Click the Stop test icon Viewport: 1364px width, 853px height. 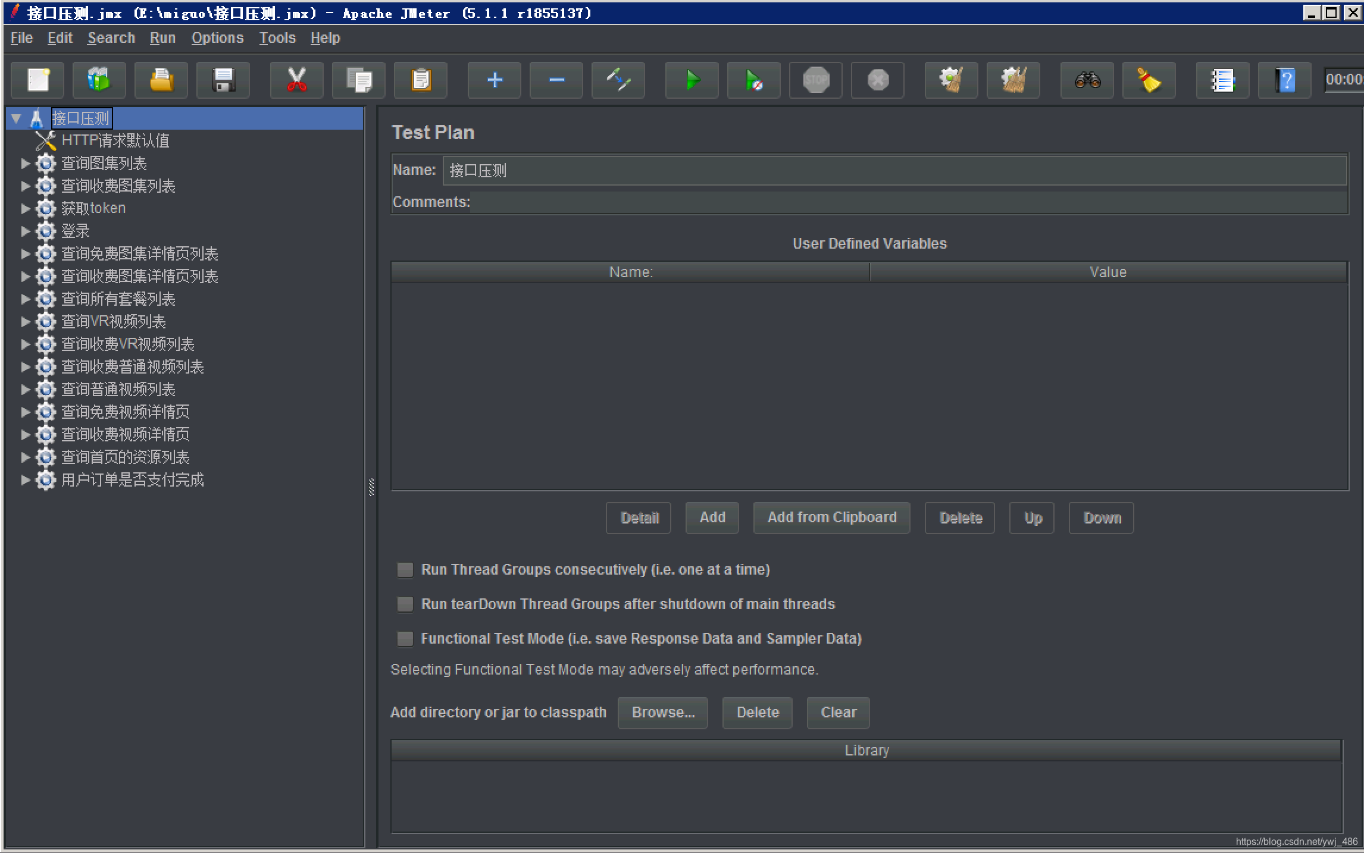(816, 80)
